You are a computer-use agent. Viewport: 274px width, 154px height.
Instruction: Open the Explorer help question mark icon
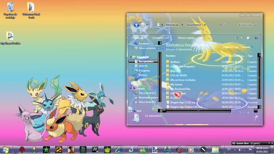tap(256, 38)
